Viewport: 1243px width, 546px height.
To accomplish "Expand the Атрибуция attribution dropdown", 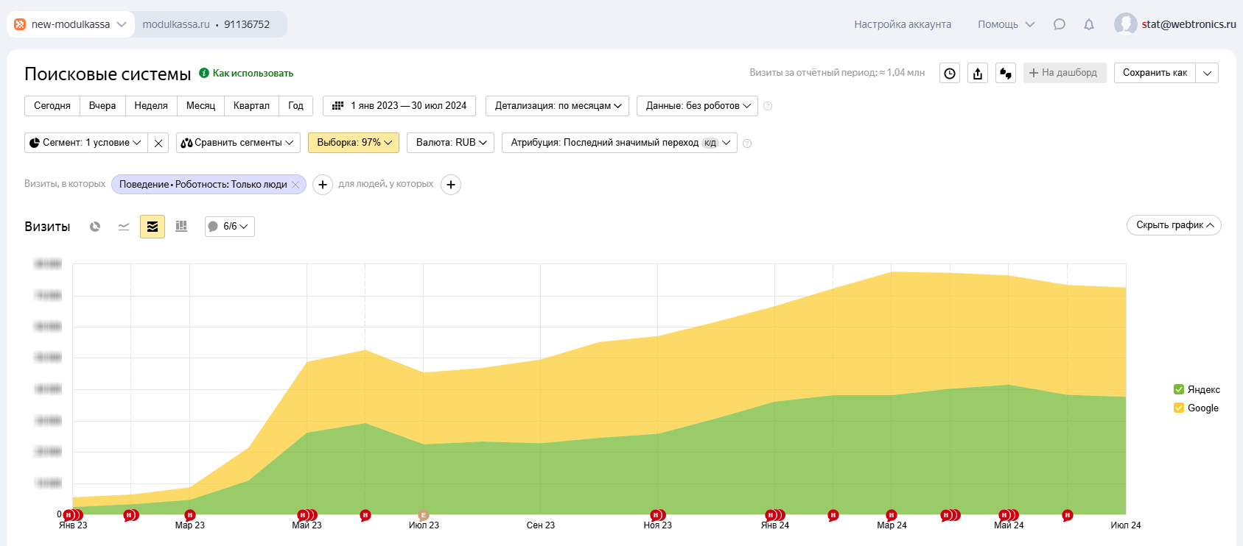I will [x=619, y=143].
